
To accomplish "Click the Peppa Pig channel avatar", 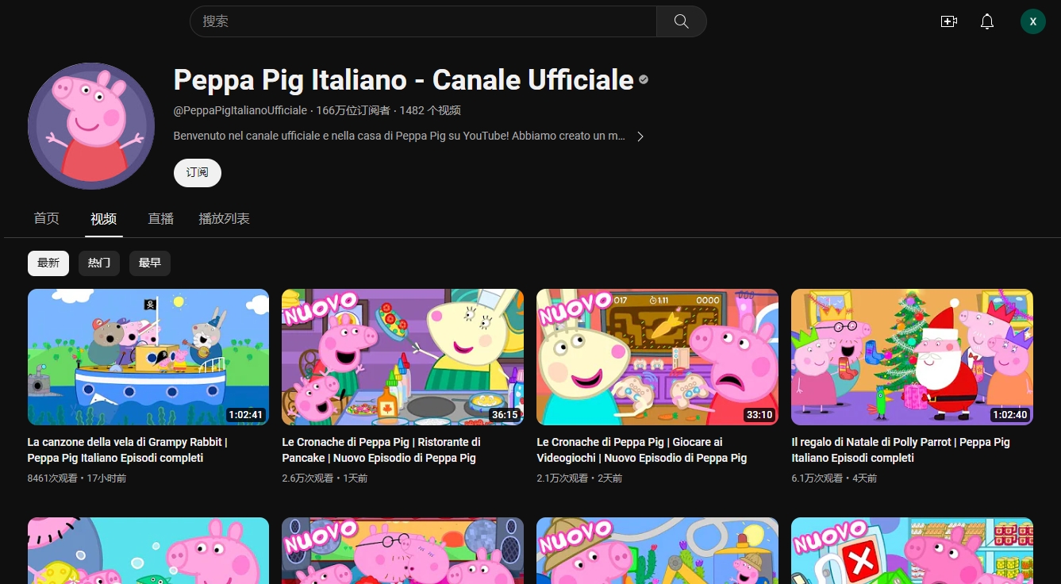I will coord(91,126).
